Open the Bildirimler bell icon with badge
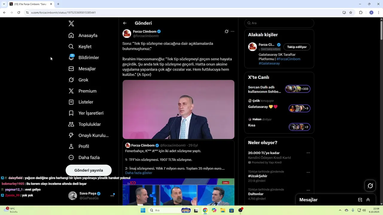The image size is (383, 215). click(x=71, y=58)
